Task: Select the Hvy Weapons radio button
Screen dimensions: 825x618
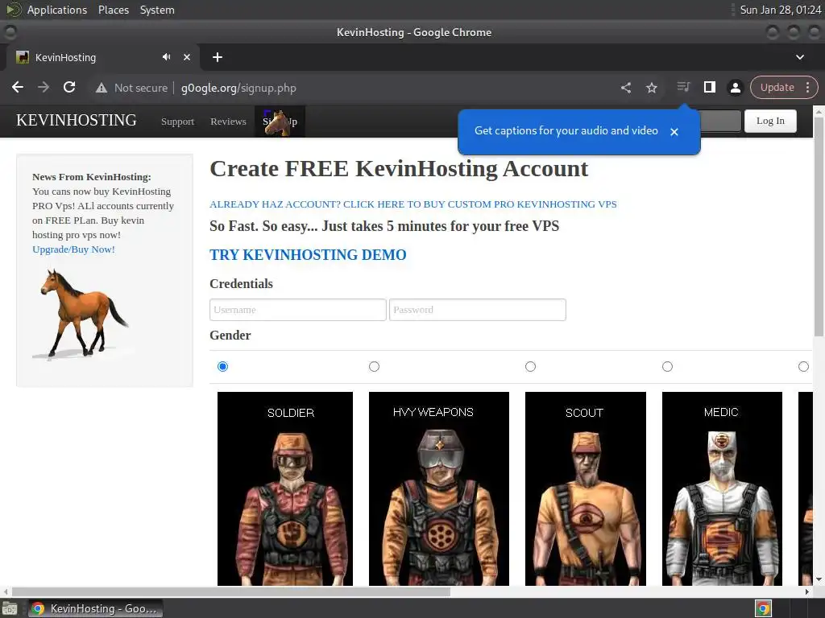Action: click(374, 366)
